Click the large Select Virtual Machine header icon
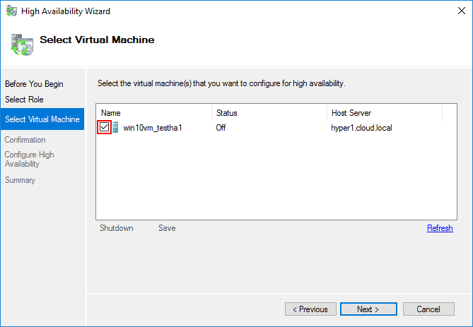473x327 pixels. coord(21,44)
